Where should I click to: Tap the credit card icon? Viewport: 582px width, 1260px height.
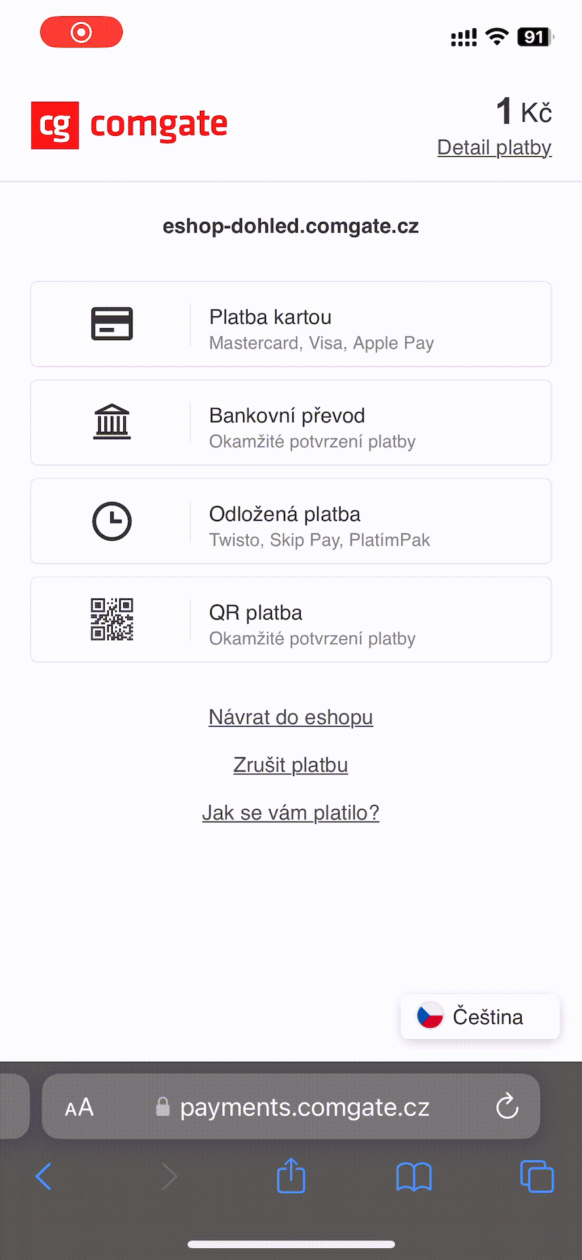tap(112, 324)
